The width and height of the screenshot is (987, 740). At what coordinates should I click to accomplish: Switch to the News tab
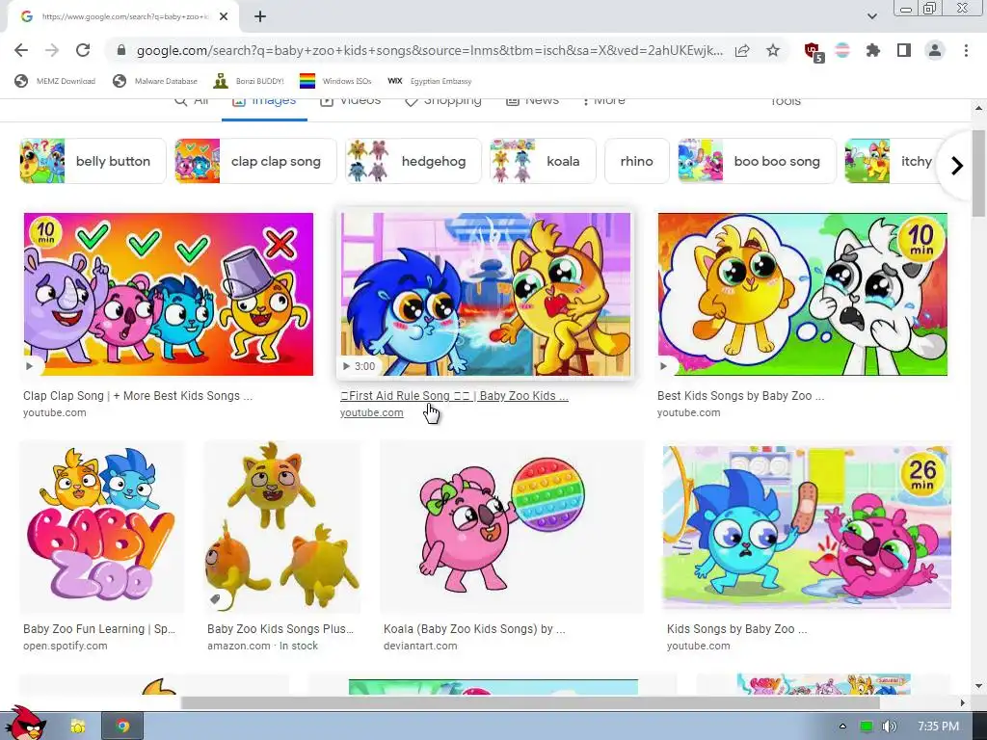pyautogui.click(x=532, y=100)
